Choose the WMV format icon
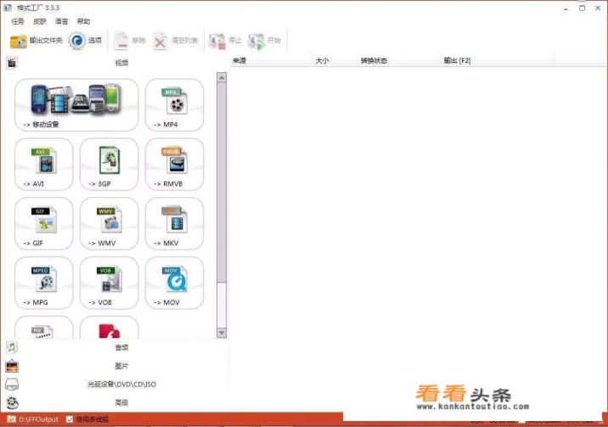 pyautogui.click(x=109, y=222)
